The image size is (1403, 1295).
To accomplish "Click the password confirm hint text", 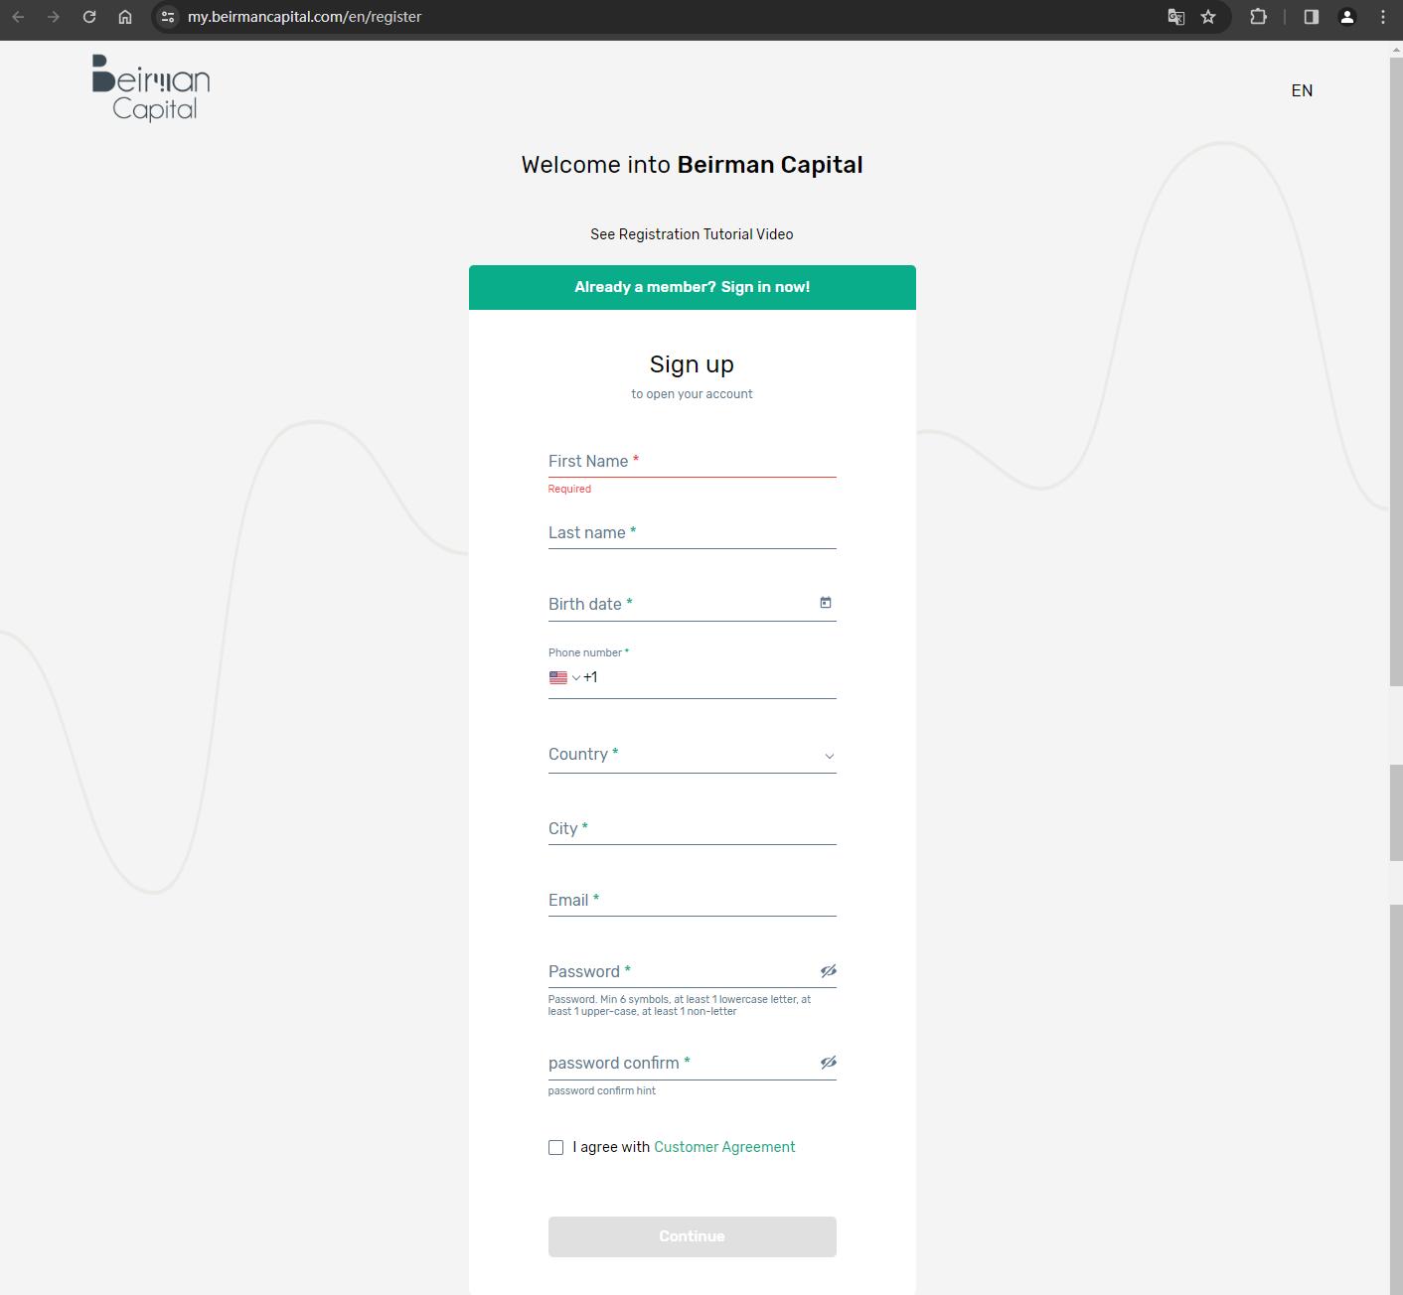I will [x=602, y=1090].
